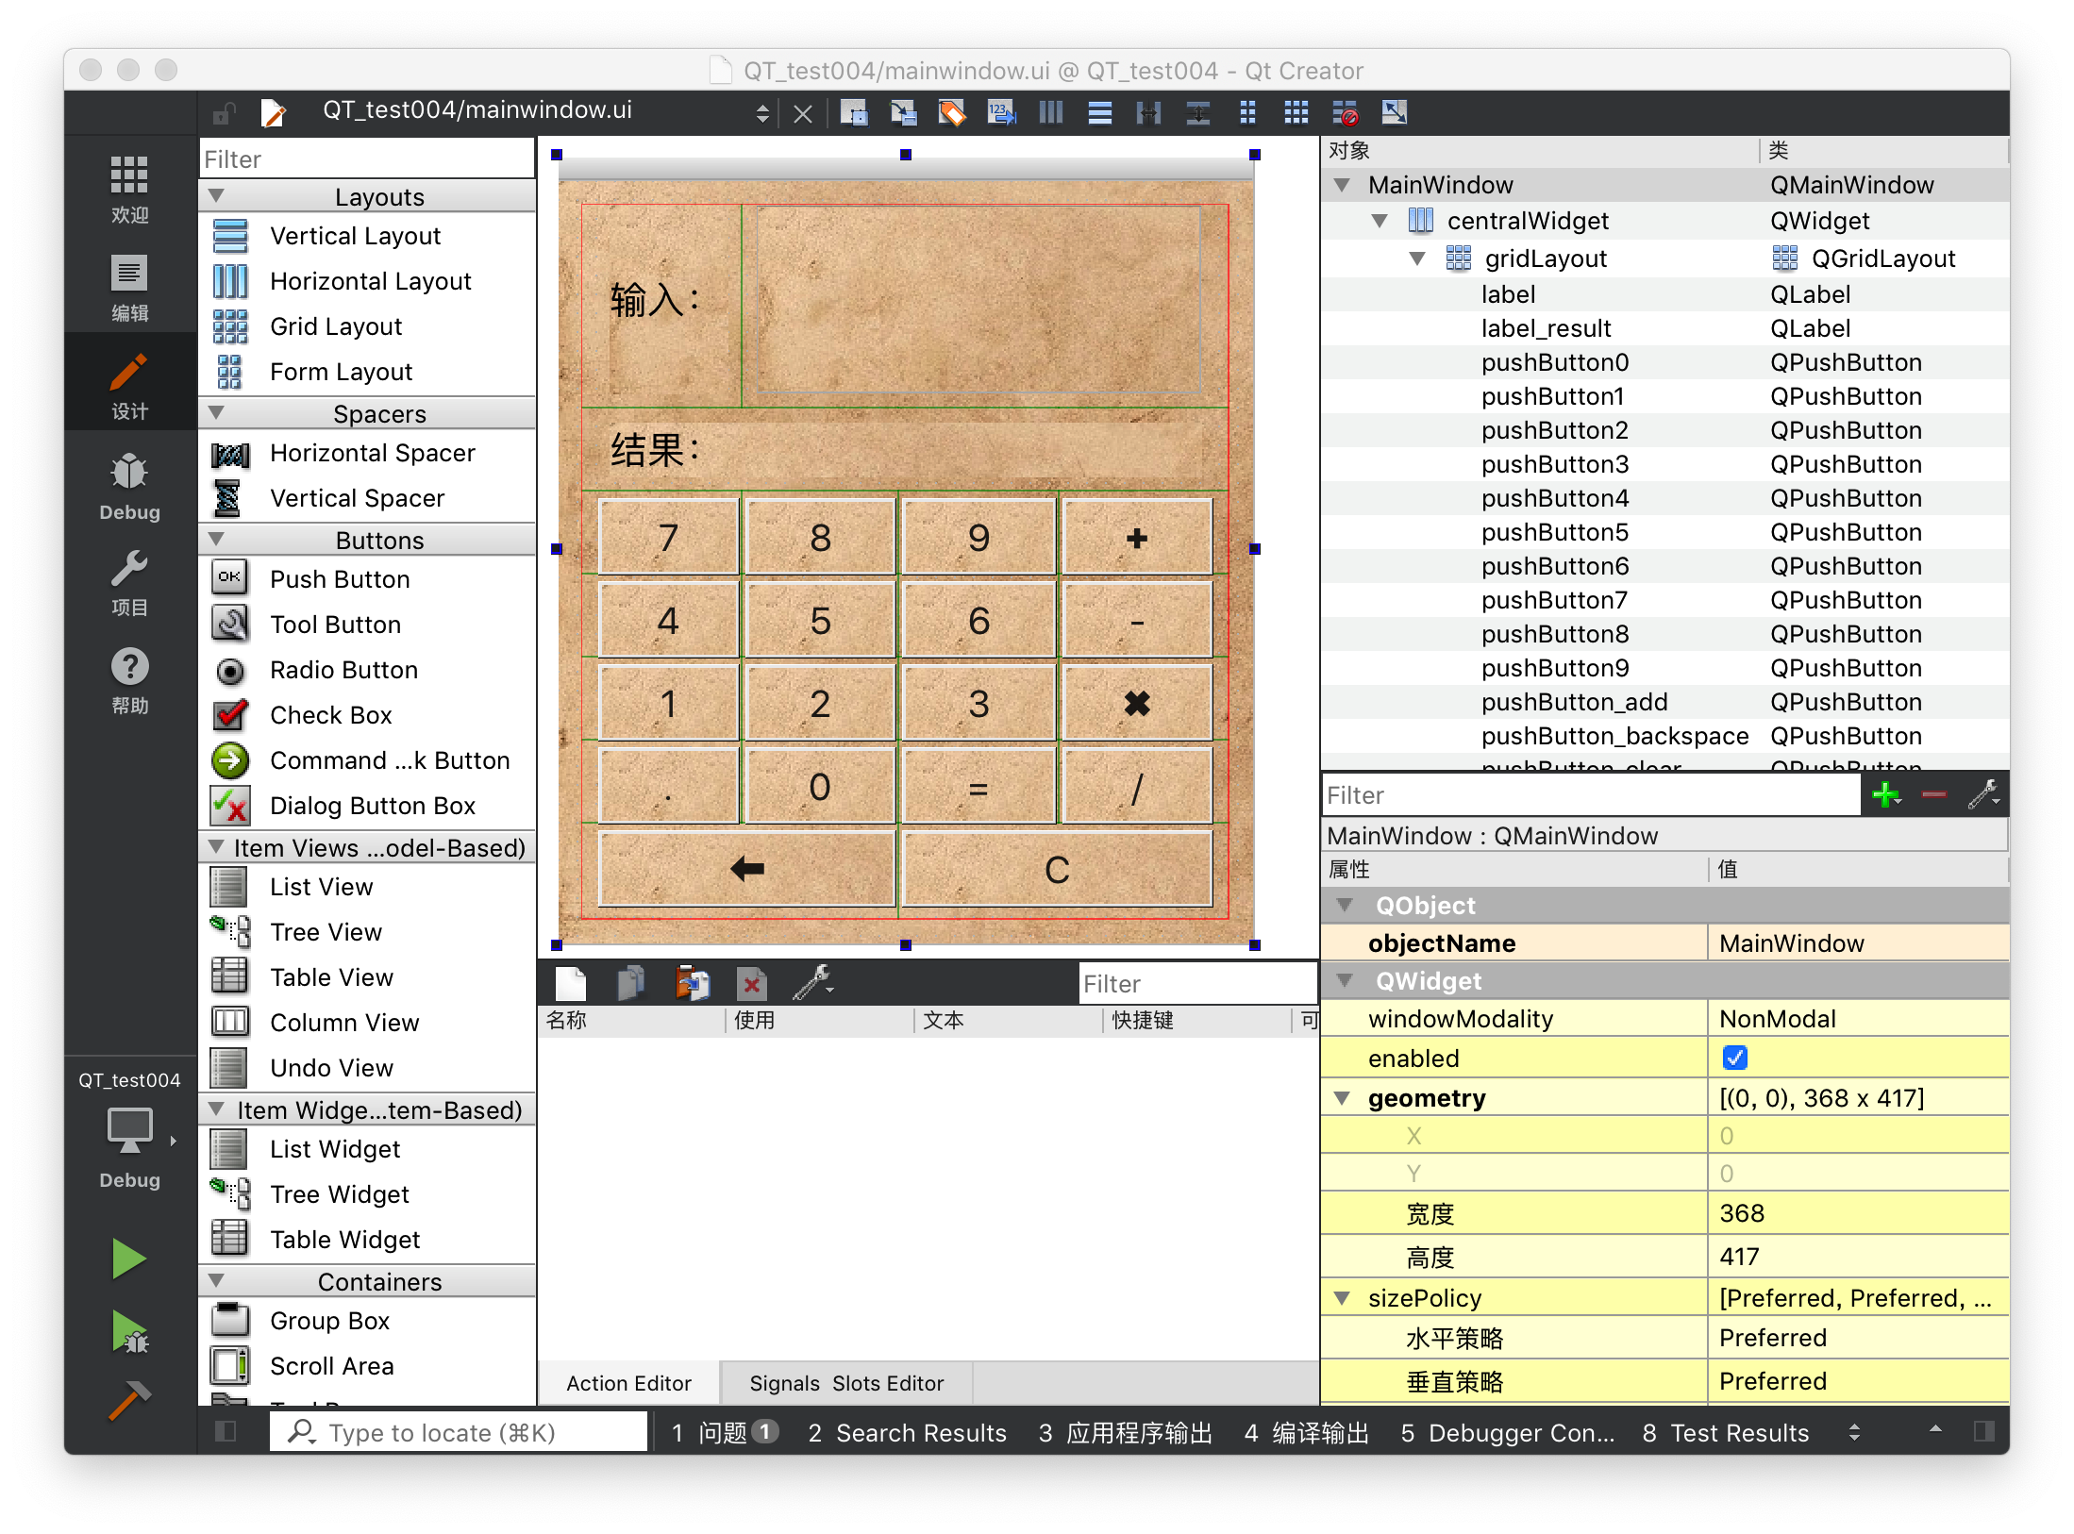Click the Build hammer icon

click(128, 1400)
